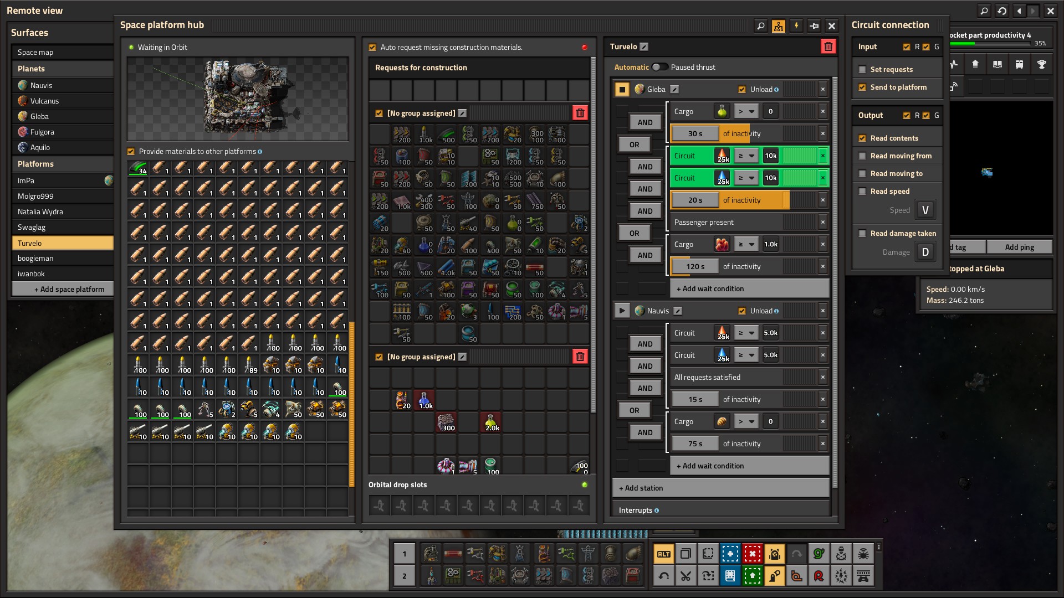Click the undo arrow in the shortcut bar
This screenshot has width=1064, height=598.
point(663,576)
